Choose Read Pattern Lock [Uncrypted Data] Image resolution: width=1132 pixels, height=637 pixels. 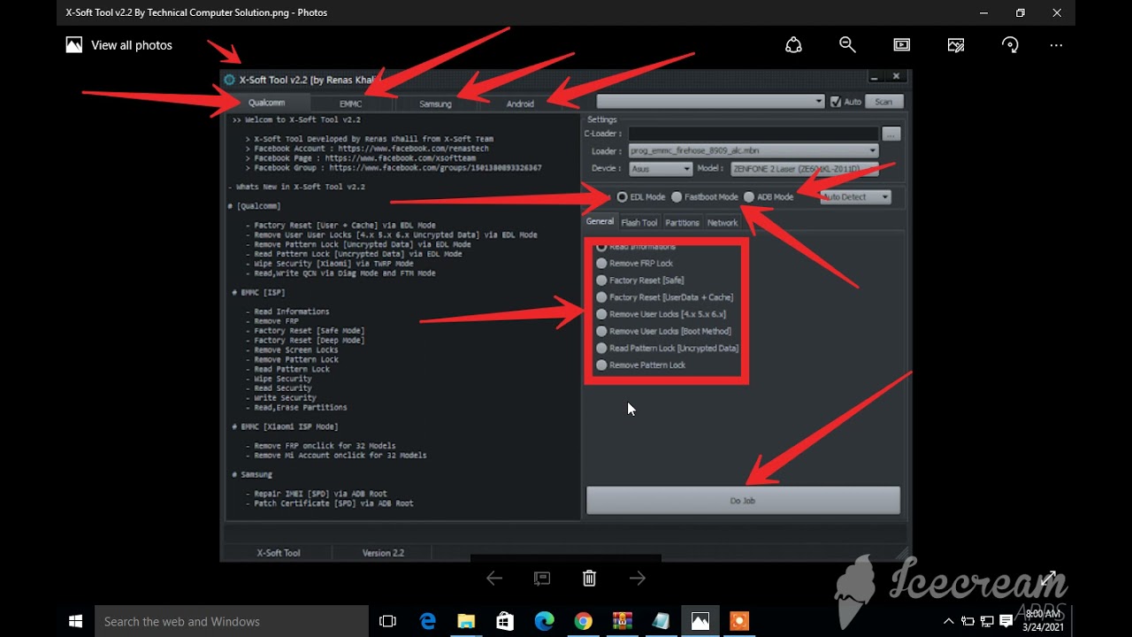[601, 348]
